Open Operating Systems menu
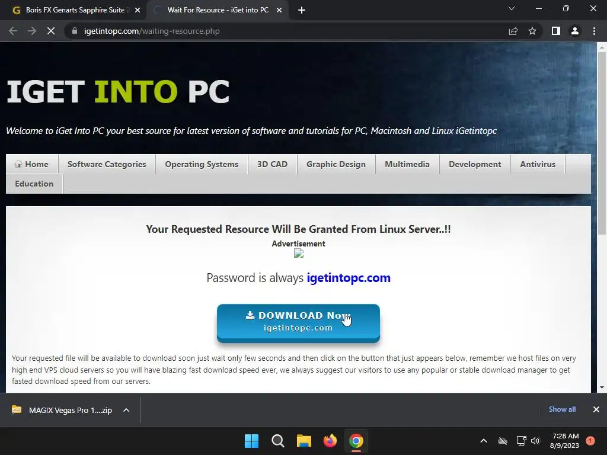Screen dimensions: 607x455 coord(202,164)
